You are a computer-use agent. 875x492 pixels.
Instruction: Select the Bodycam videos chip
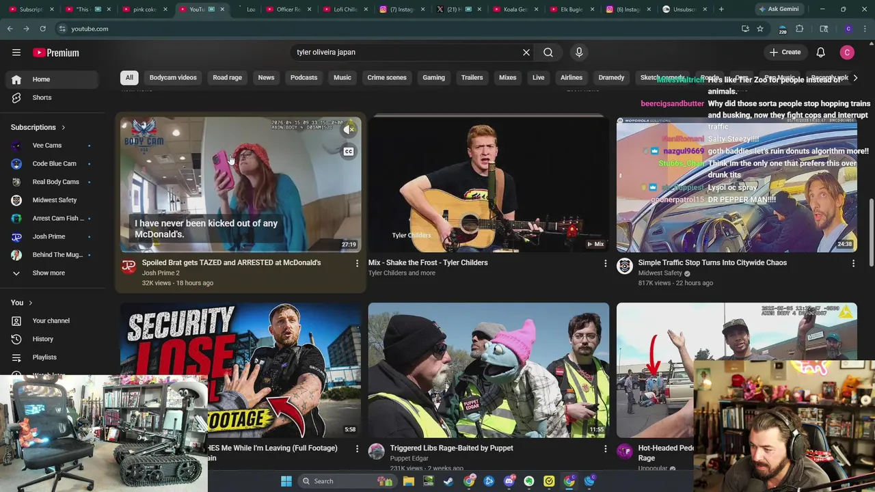click(173, 77)
